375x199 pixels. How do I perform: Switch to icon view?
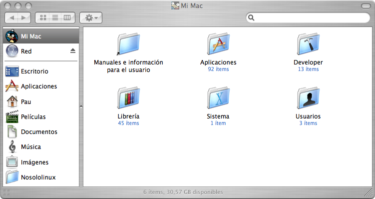coord(43,17)
